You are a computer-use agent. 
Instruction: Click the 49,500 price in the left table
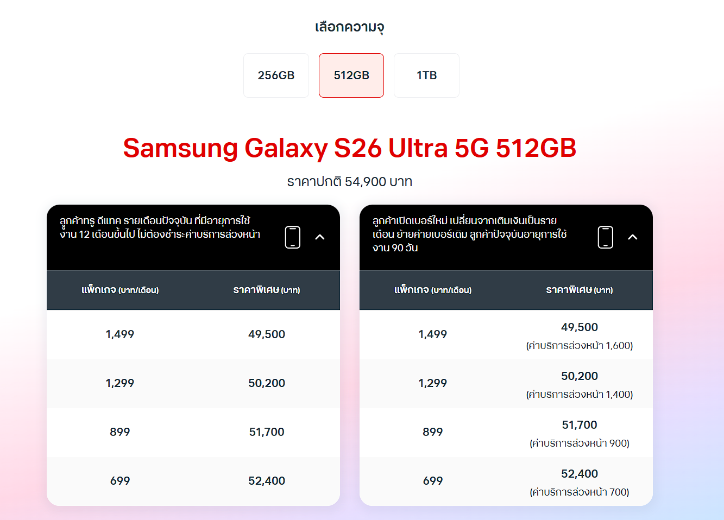pos(267,334)
